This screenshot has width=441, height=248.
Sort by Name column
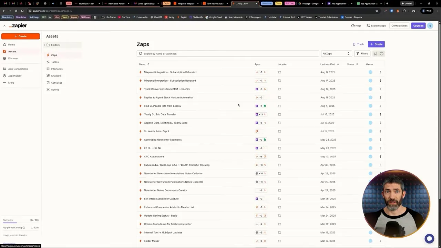pyautogui.click(x=144, y=64)
